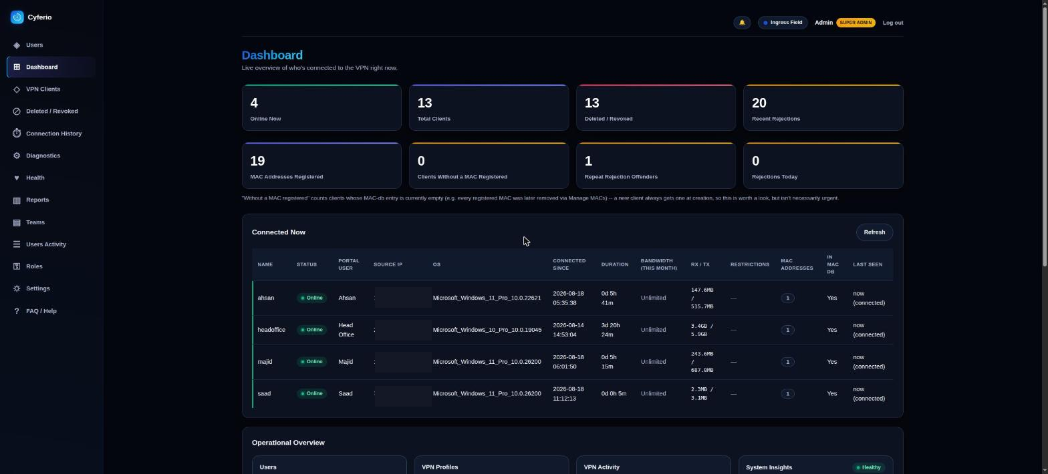This screenshot has height=474, width=1048.
Task: Click the Users sidebar icon
Action: [x=17, y=45]
